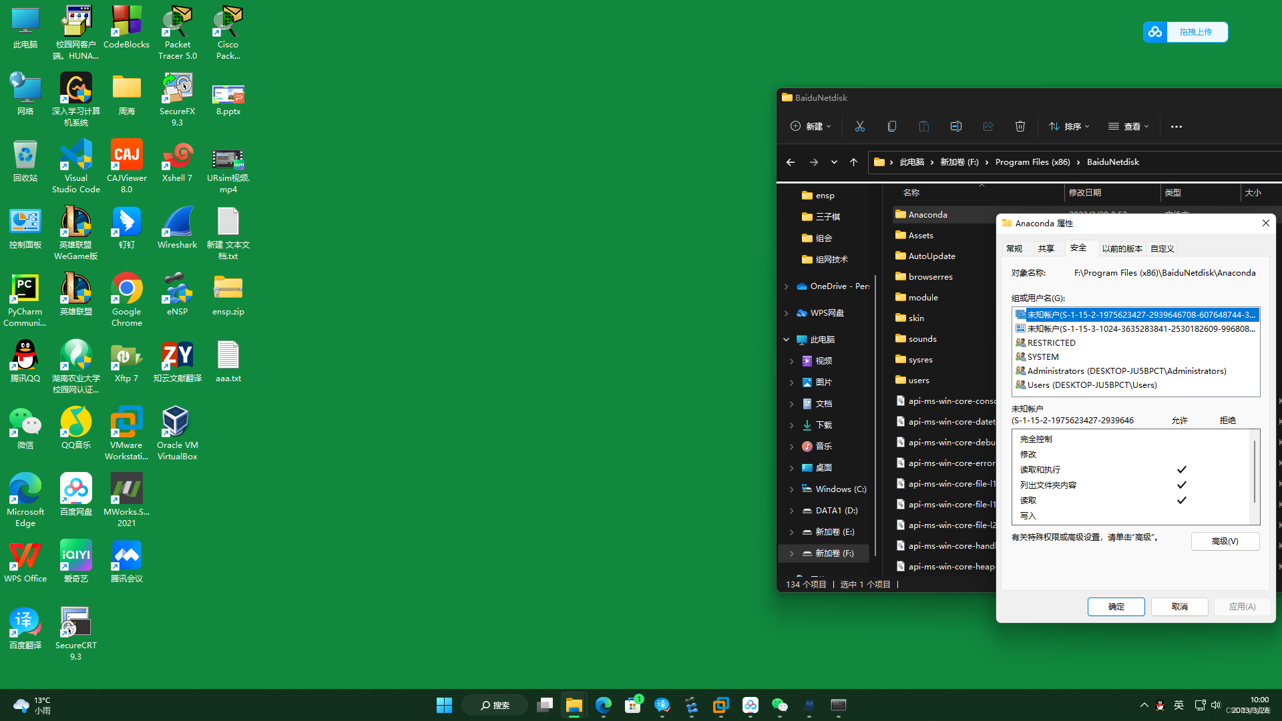1282x721 pixels.
Task: Click the 拖拽上传 Baidu upload widget
Action: point(1185,32)
